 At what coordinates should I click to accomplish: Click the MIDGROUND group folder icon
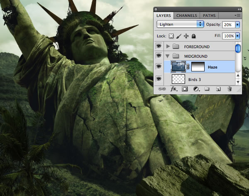pyautogui.click(x=176, y=56)
